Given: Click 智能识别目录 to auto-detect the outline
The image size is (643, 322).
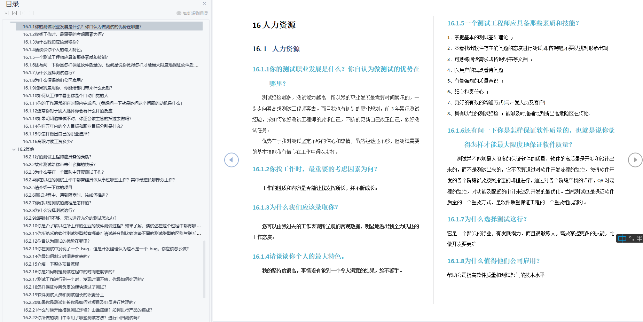Looking at the screenshot, I should pos(193,13).
